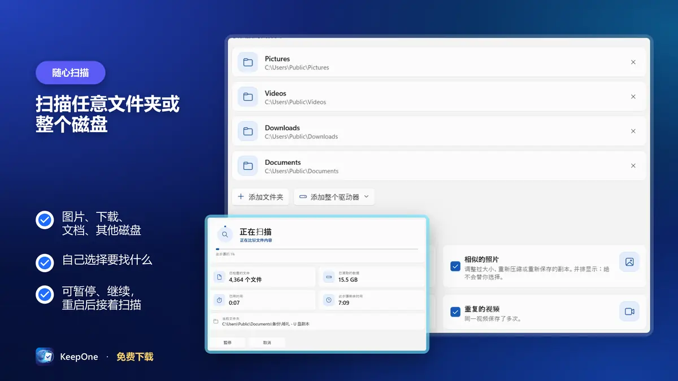Image resolution: width=678 pixels, height=381 pixels.
Task: Toggle the 重复的视频 checkbox
Action: 455,312
